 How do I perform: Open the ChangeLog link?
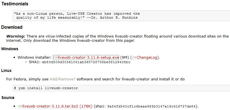tap(147, 58)
